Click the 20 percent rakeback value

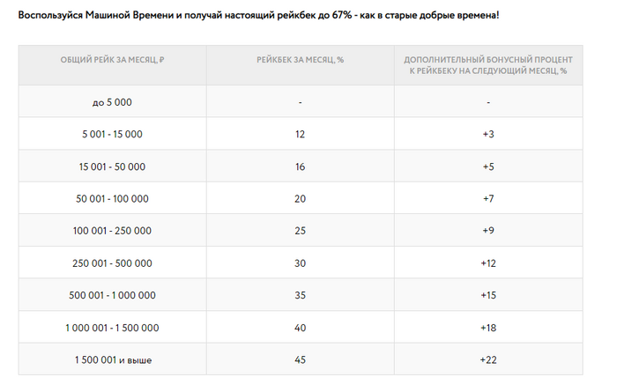[300, 199]
